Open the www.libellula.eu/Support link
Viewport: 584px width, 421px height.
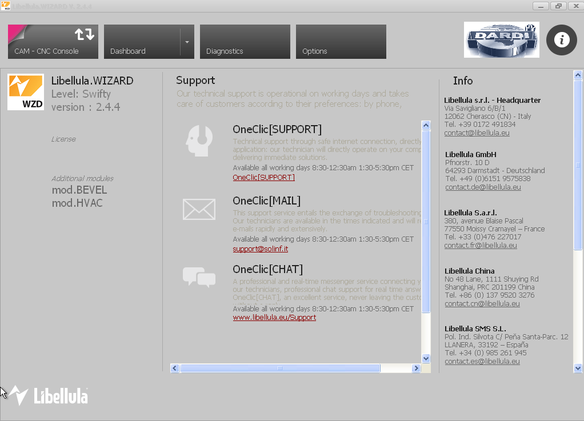pyautogui.click(x=273, y=317)
